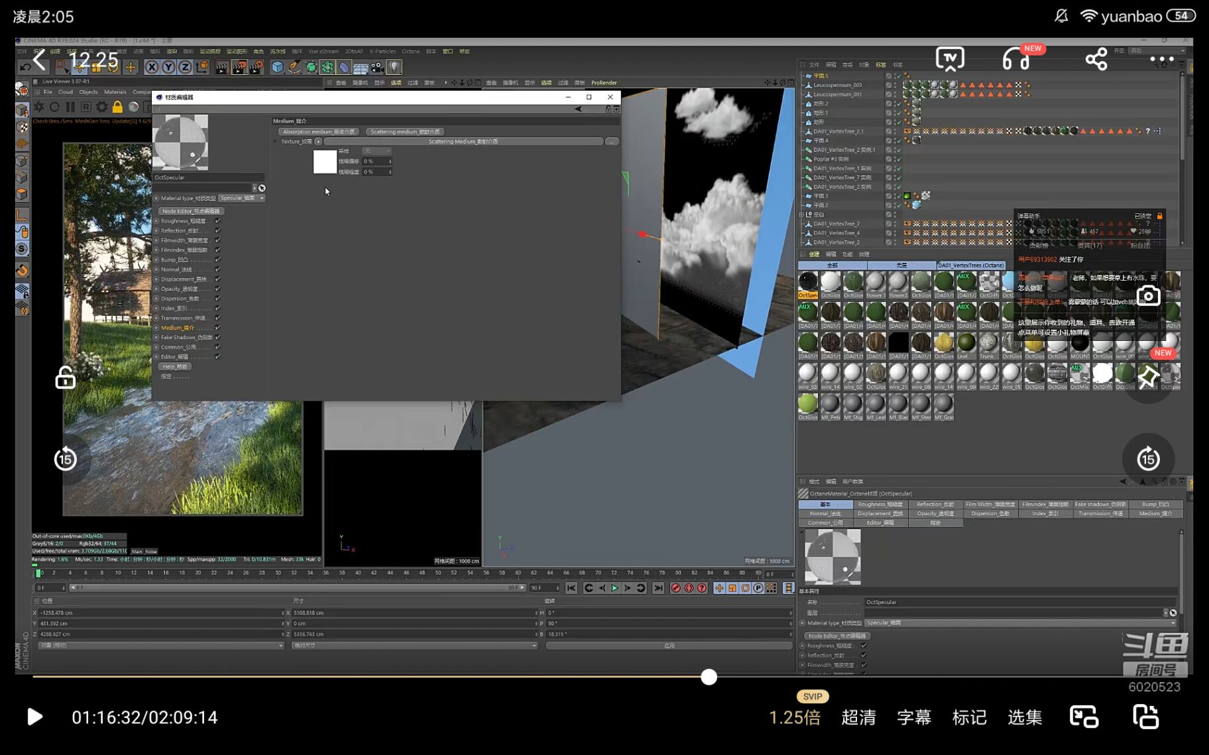Open Node Editor button in material editor
This screenshot has height=755, width=1209.
click(191, 211)
